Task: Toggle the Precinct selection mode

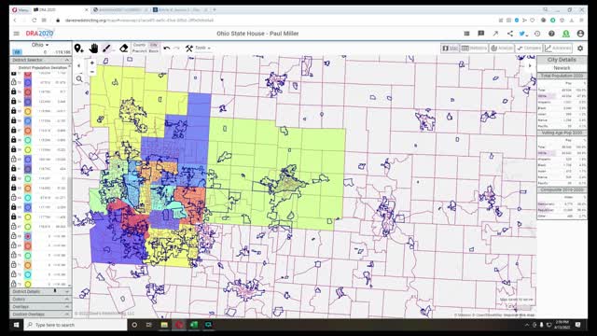Action: [x=139, y=50]
